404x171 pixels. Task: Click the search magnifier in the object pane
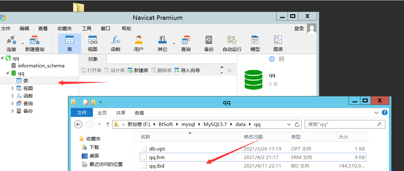230,71
